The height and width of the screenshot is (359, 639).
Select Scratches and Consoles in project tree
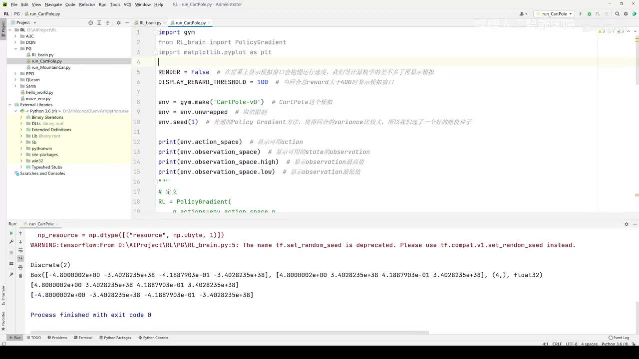(x=42, y=174)
